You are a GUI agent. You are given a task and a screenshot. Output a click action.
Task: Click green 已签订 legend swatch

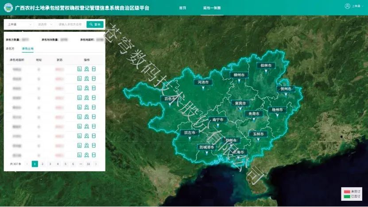click(347, 196)
